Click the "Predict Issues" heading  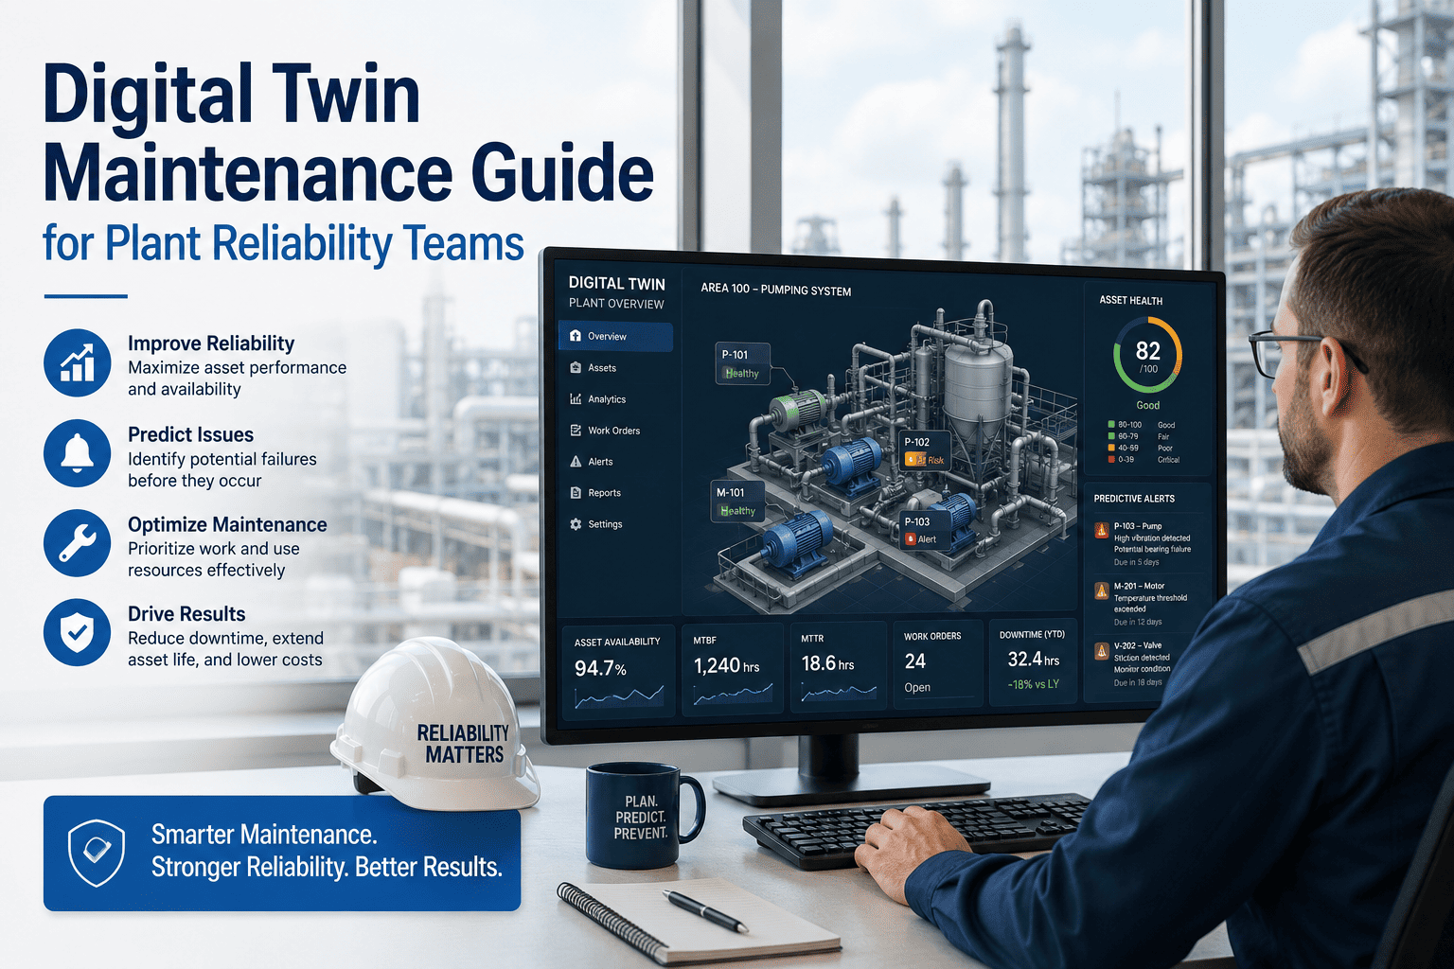(190, 434)
